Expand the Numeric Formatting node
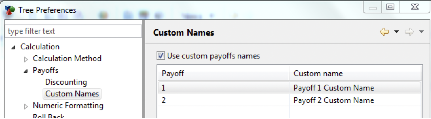Image resolution: width=431 pixels, height=119 pixels. tap(26, 106)
